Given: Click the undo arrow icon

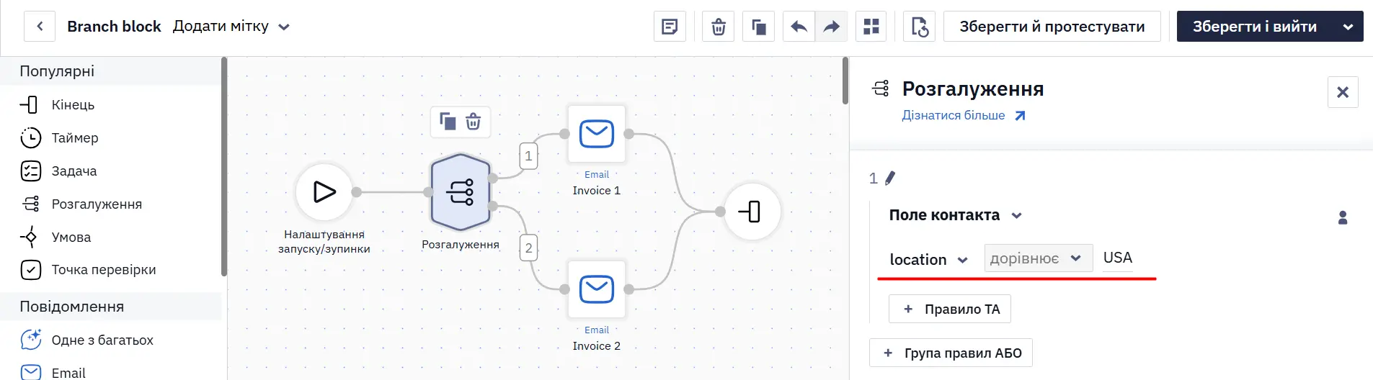Looking at the screenshot, I should (x=799, y=27).
